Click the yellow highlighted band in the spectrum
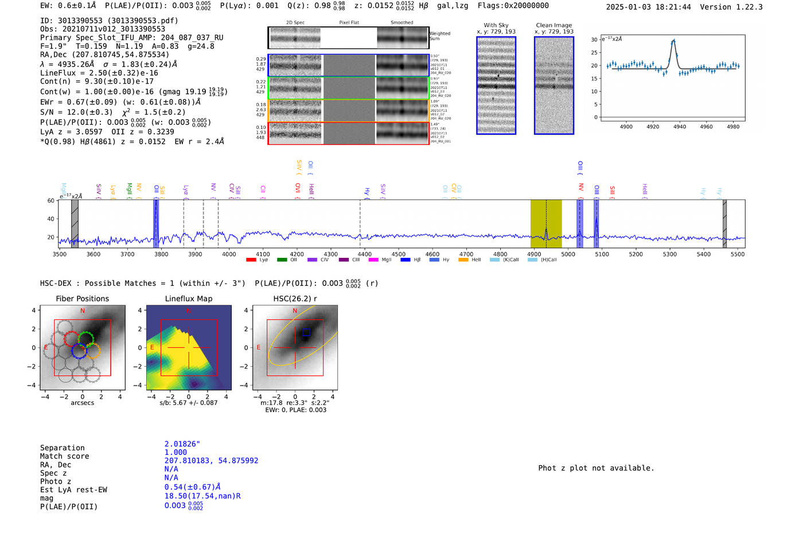Viewport: 803px width, 546px height. 546,224
